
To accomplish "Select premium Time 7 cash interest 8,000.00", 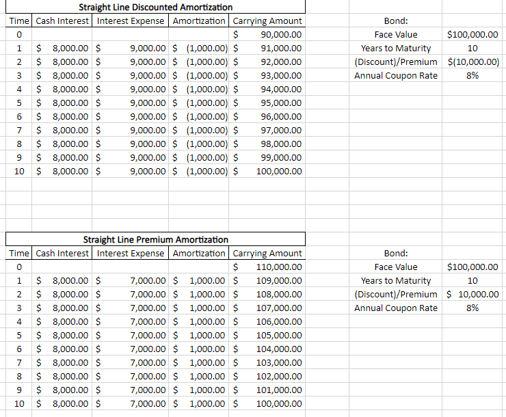I will [x=62, y=362].
